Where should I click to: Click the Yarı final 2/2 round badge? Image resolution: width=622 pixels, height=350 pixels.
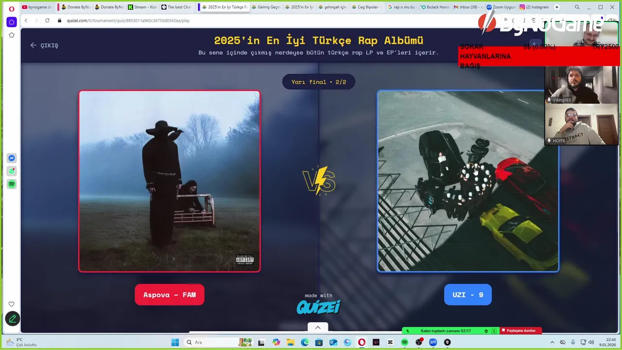coord(319,82)
